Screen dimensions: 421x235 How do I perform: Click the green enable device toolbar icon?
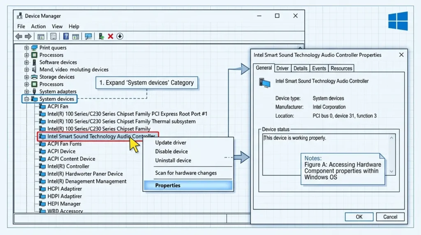[x=101, y=36]
